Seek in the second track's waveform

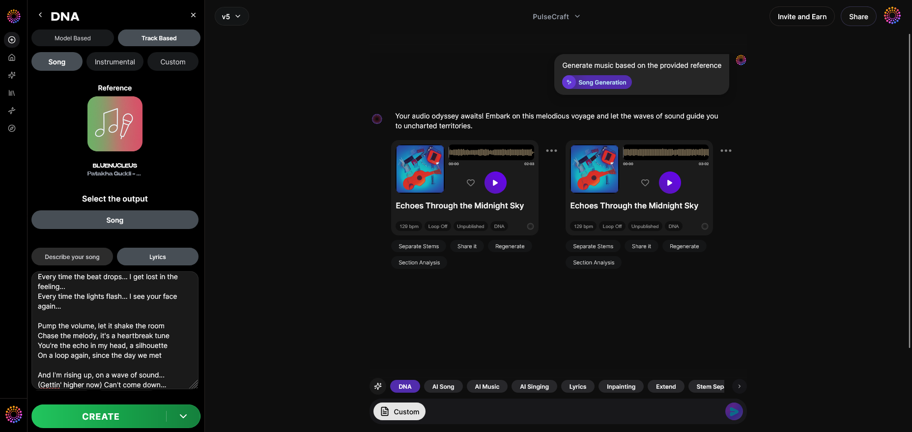point(666,152)
